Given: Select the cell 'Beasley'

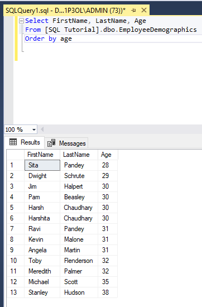Looking at the screenshot, I should pos(79,197).
